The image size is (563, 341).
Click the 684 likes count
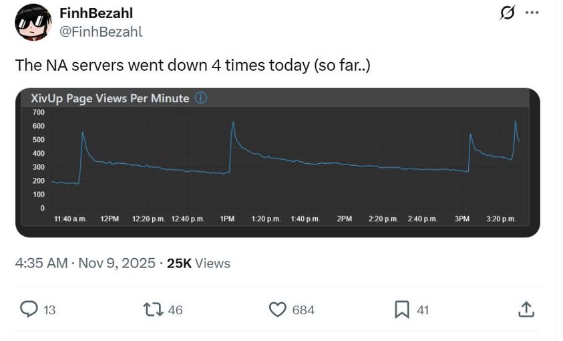[303, 310]
